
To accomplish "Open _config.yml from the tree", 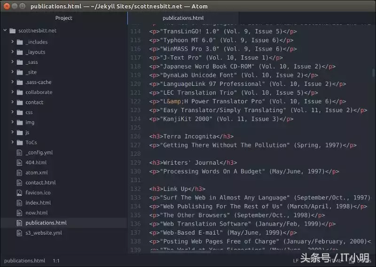I will click(39, 153).
